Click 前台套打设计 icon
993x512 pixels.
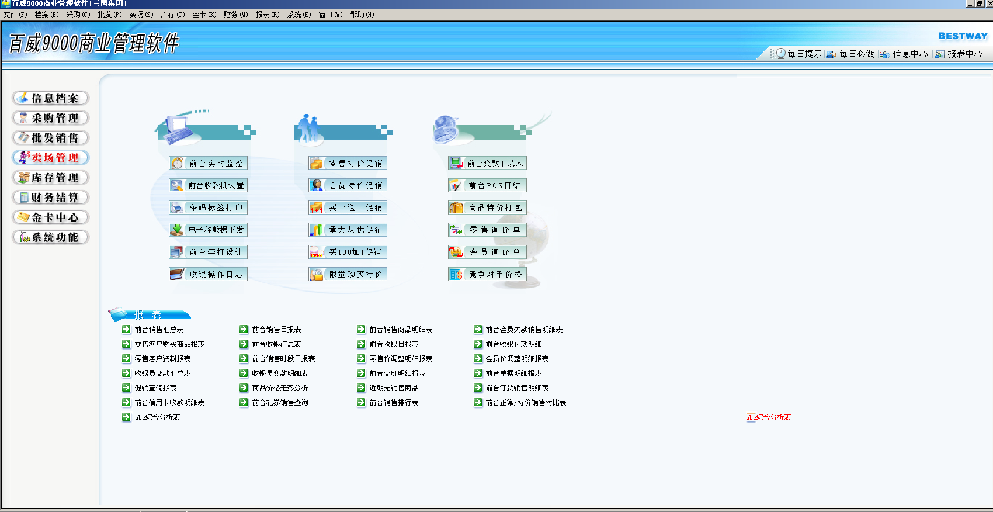(177, 252)
